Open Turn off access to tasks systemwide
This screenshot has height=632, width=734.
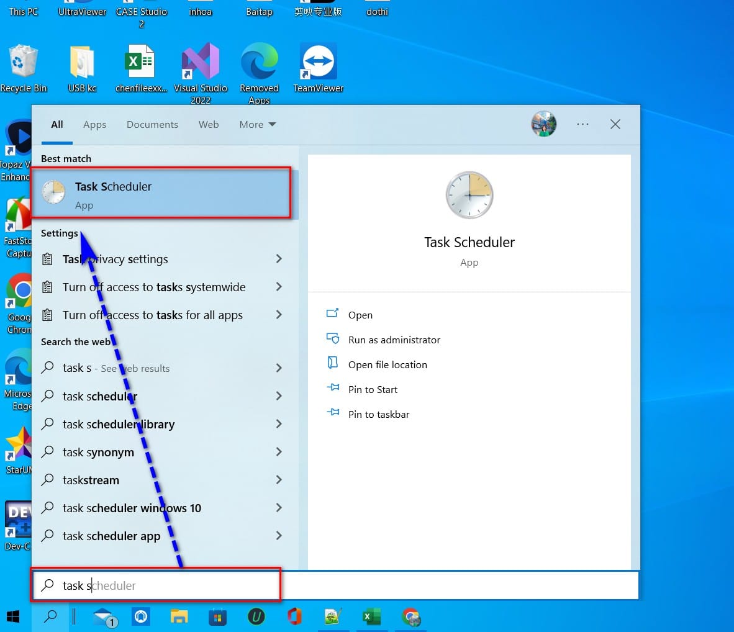(x=154, y=287)
